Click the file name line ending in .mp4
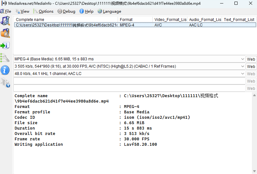Screen dimensions: 257x174 point(62,101)
